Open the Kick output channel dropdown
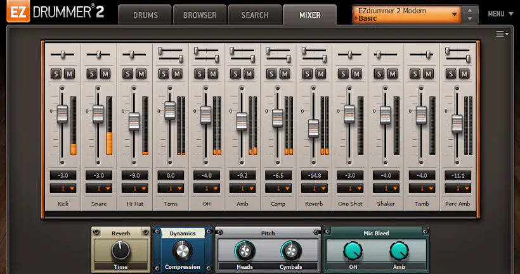Viewport: 520px width, 274px height. click(63, 189)
